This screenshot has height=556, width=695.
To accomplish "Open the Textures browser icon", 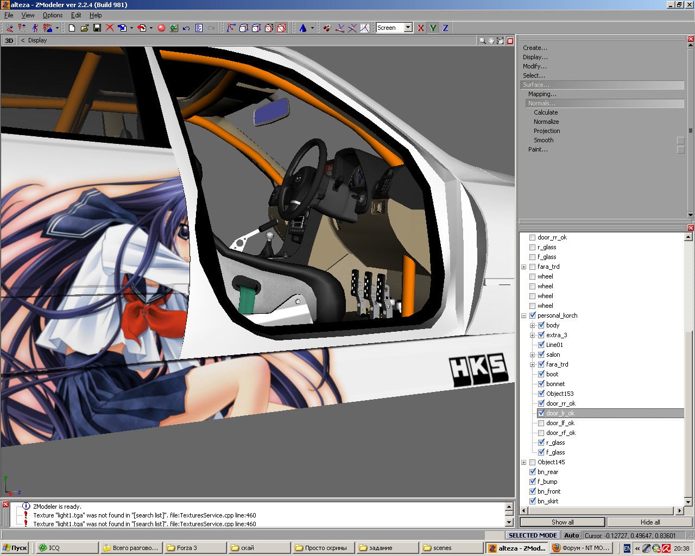I will tap(174, 28).
